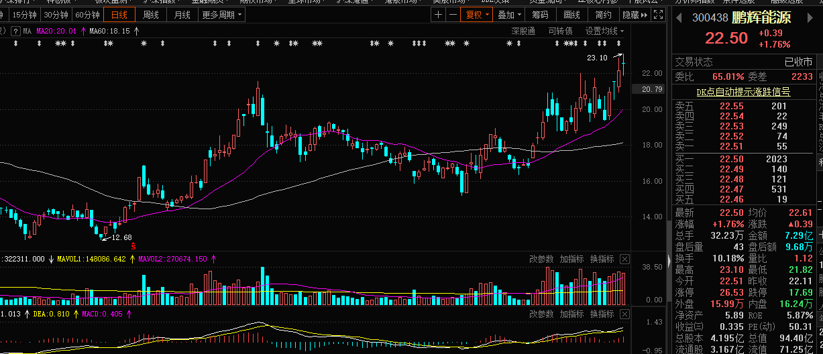Click the MA help question-mark icon

14,31
